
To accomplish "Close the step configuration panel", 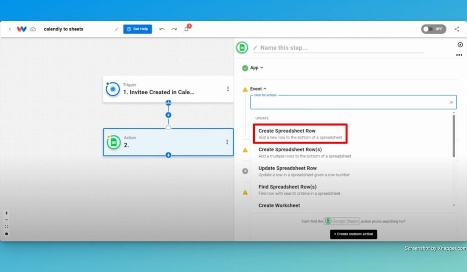I will coord(460,45).
